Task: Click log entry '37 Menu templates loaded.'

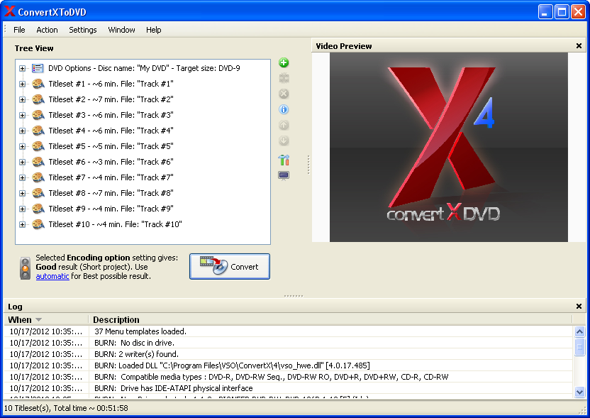Action: (140, 331)
